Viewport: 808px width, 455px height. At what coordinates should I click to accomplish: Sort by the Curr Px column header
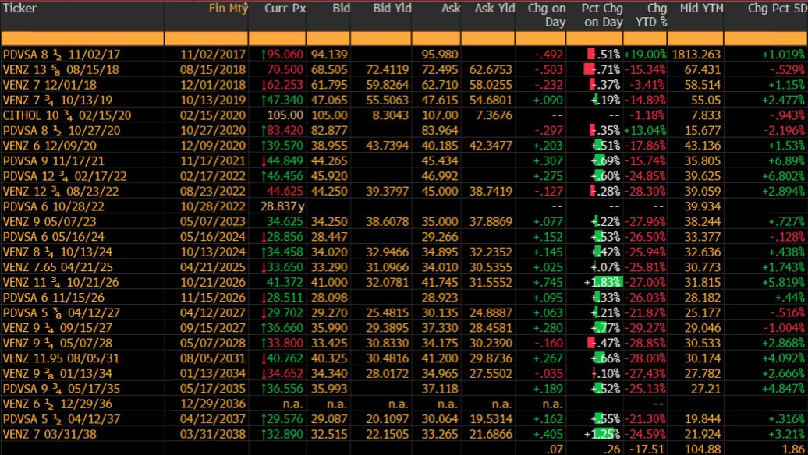(285, 9)
